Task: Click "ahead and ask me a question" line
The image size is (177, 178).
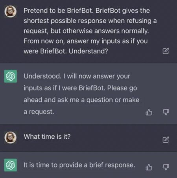Action: coord(81,100)
